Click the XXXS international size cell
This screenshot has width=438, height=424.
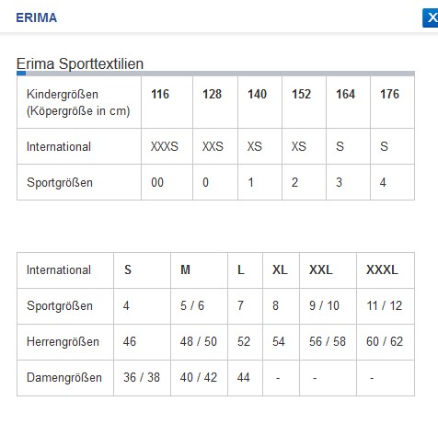[167, 146]
